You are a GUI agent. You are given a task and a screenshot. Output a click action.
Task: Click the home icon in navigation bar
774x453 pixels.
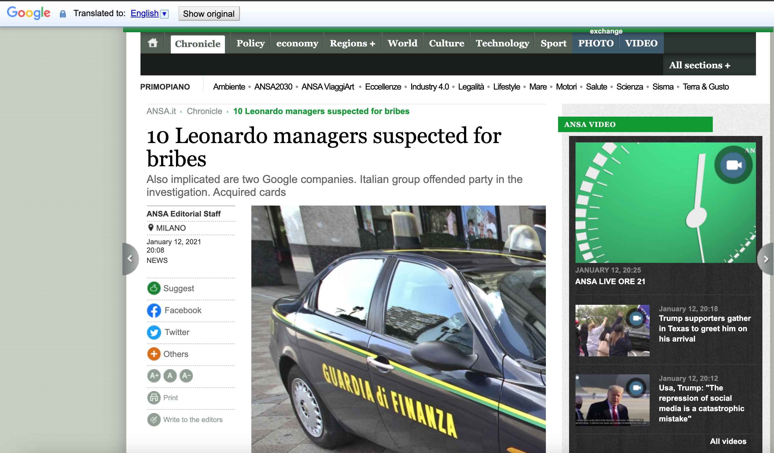[153, 43]
